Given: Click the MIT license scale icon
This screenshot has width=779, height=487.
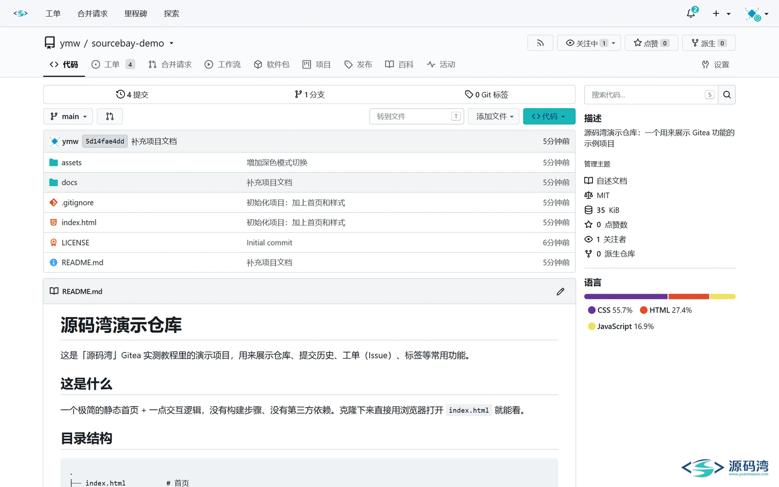Looking at the screenshot, I should pos(589,195).
